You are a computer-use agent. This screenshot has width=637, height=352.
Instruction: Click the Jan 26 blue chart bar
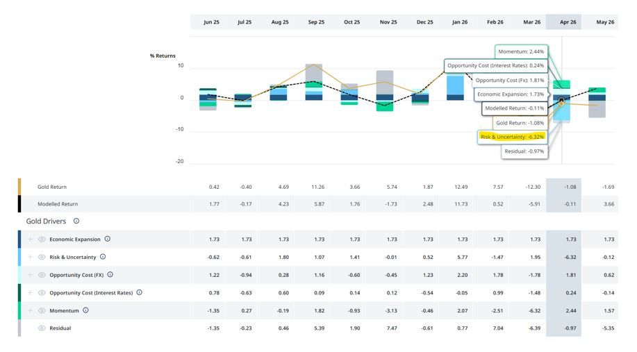pyautogui.click(x=455, y=87)
